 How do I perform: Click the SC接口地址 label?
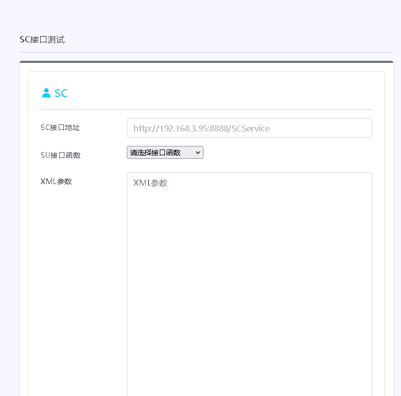[x=60, y=127]
